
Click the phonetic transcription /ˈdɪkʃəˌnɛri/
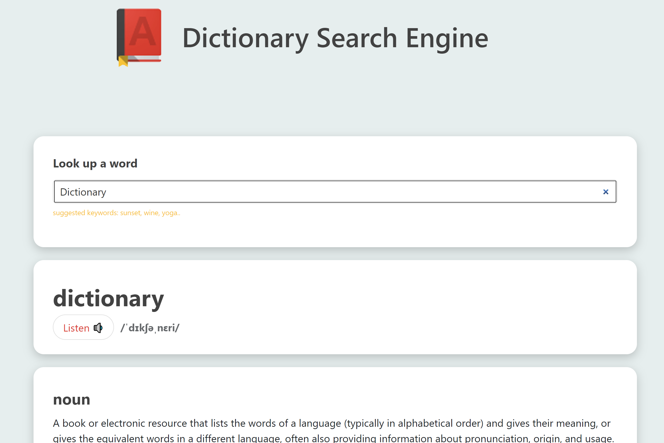[x=150, y=328]
